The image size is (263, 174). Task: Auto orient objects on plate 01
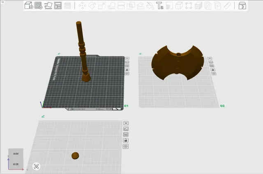(x=127, y=62)
